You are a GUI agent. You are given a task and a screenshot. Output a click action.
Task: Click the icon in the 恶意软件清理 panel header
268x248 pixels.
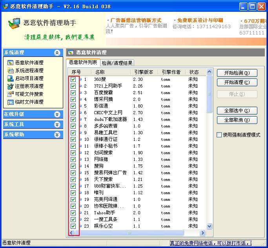[x=71, y=53]
